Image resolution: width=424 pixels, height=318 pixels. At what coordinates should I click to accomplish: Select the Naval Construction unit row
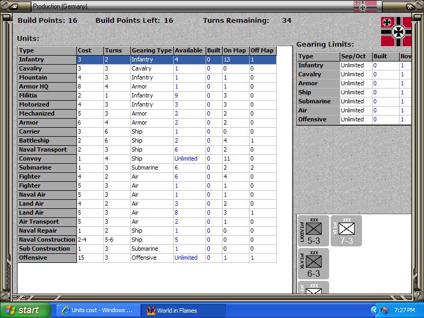click(147, 240)
